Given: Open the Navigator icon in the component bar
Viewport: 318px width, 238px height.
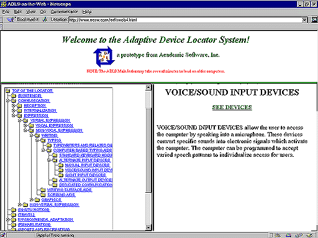Looking at the screenshot, I should tap(278, 236).
